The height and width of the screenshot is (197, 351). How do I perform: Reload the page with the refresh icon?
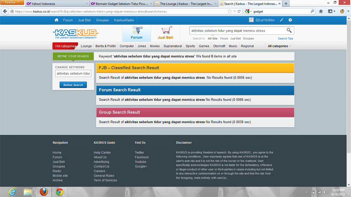click(239, 11)
